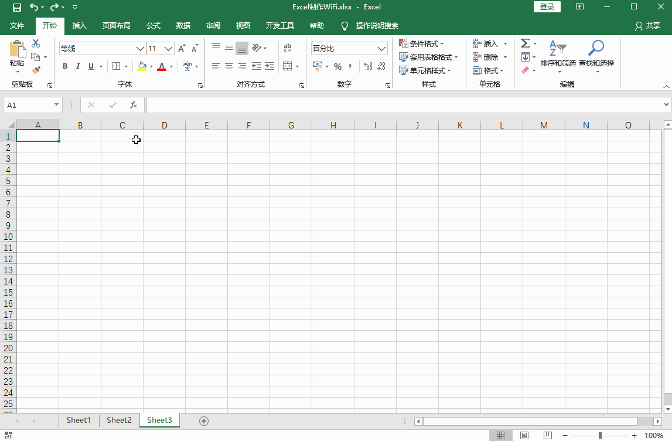Click the 登录 sign-in button
This screenshot has width=672, height=441.
547,7
